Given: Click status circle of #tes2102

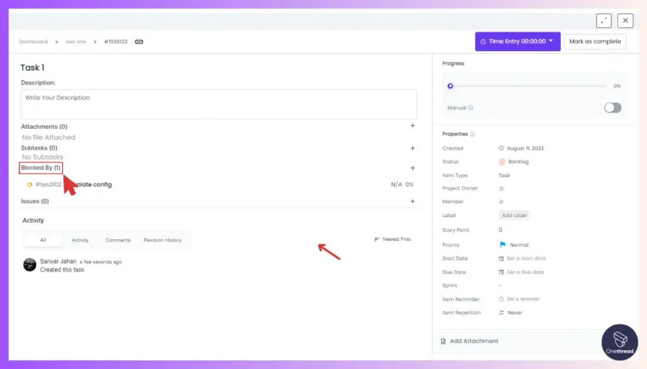Looking at the screenshot, I should click(x=29, y=184).
